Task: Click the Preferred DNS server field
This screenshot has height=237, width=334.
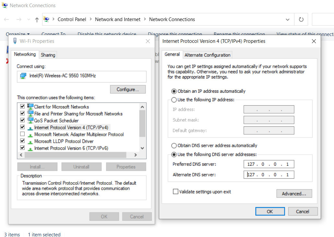Action: pos(269,164)
